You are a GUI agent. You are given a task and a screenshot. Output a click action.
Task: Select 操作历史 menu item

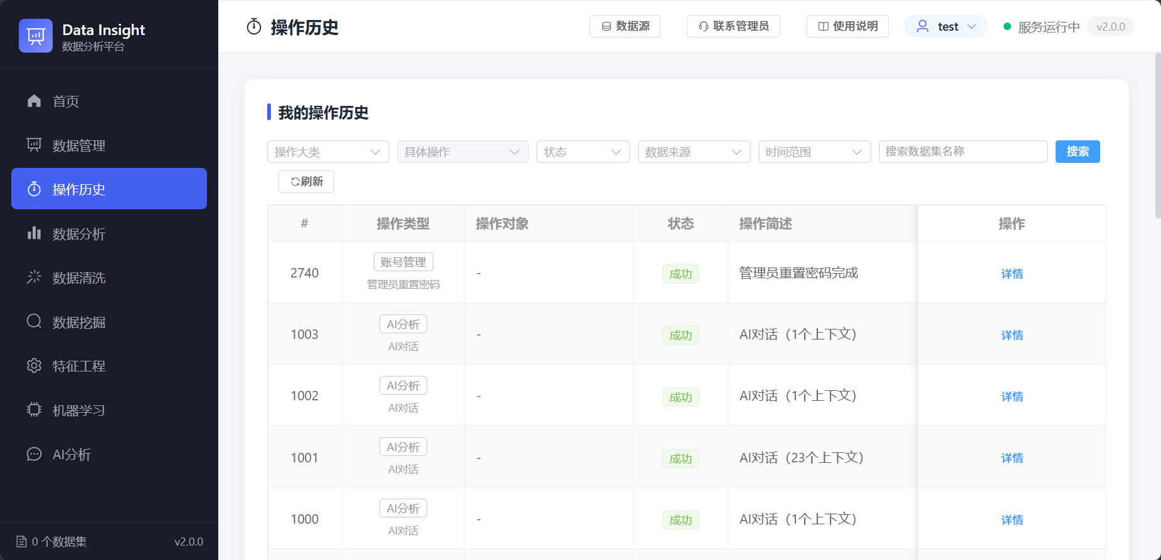point(109,189)
